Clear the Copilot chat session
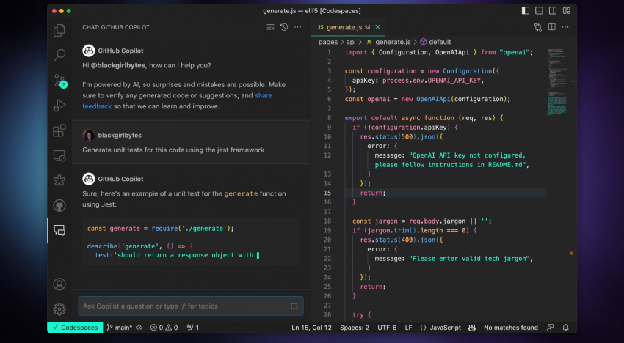The height and width of the screenshot is (343, 624). pyautogui.click(x=270, y=27)
